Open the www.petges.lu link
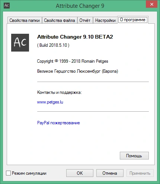The image size is (160, 184). tap(50, 102)
